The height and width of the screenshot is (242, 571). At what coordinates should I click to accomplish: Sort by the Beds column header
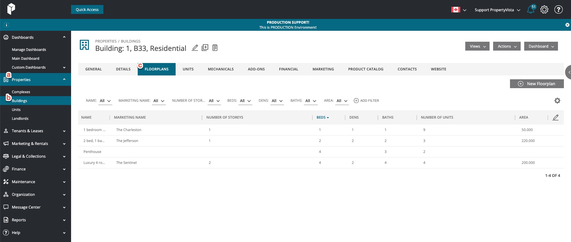pos(323,117)
